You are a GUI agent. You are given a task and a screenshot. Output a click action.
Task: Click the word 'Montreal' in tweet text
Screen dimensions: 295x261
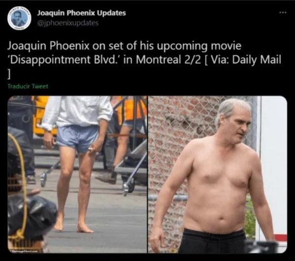coord(157,60)
